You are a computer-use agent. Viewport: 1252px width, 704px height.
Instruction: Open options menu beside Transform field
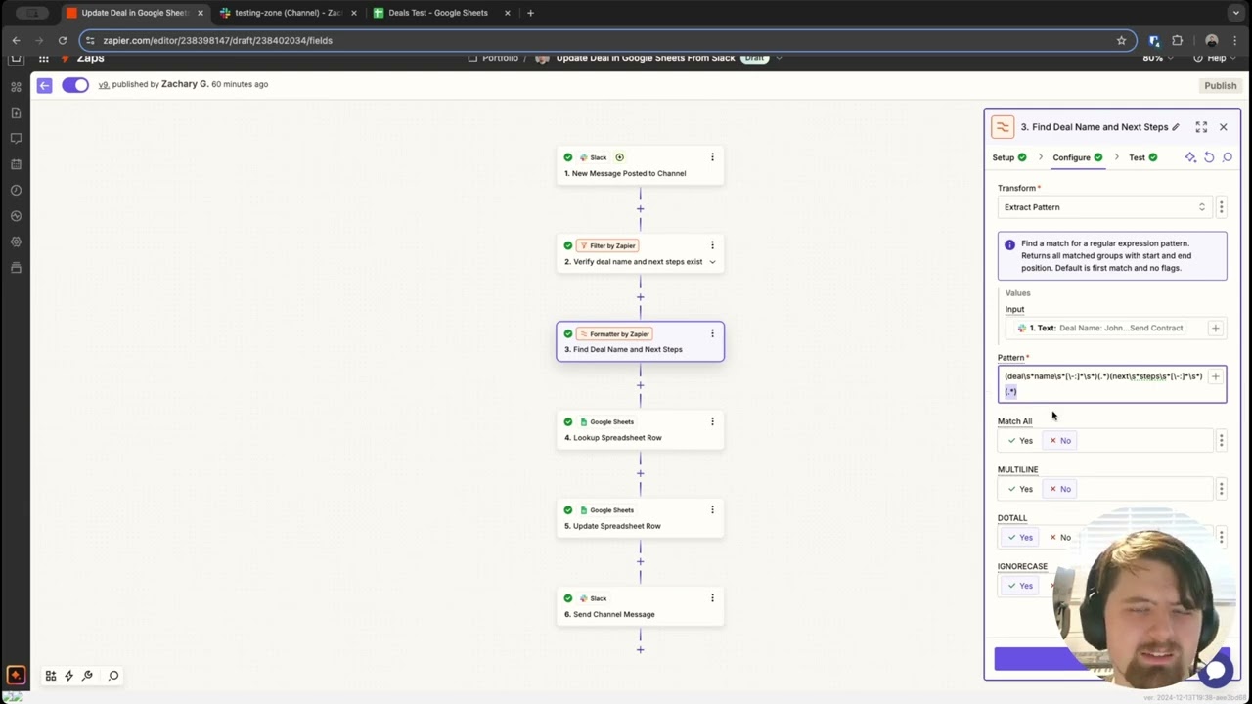click(1221, 207)
